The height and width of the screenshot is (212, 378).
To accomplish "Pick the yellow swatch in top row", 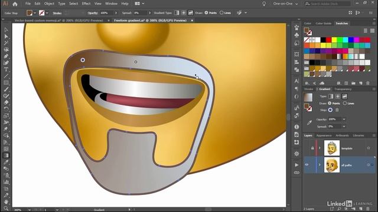I will coord(334,39).
